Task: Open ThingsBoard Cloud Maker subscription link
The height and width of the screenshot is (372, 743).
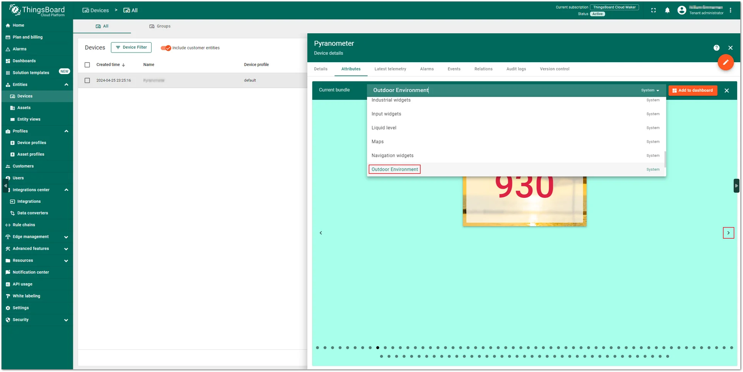Action: (614, 7)
